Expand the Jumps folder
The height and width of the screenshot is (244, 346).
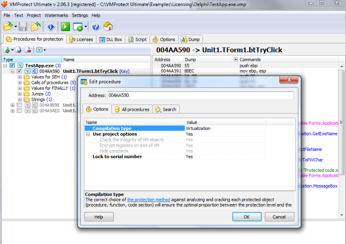(19, 94)
